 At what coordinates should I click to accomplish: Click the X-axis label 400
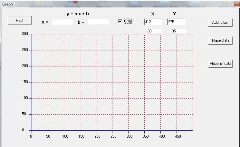(162, 136)
